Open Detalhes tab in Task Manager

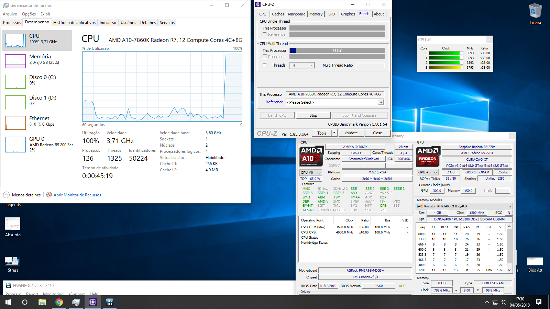tap(148, 23)
